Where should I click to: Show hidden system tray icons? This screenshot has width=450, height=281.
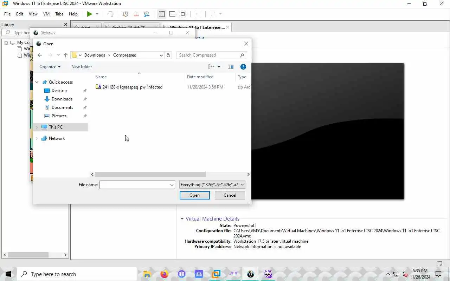[x=388, y=274]
